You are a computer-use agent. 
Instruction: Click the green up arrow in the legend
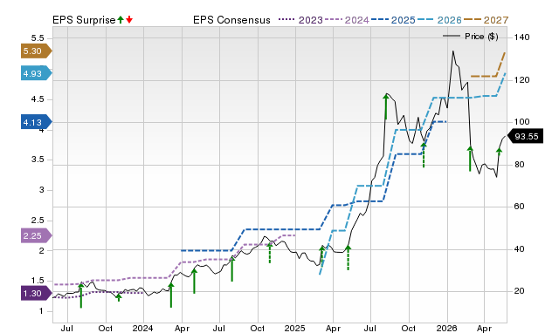click(x=121, y=20)
